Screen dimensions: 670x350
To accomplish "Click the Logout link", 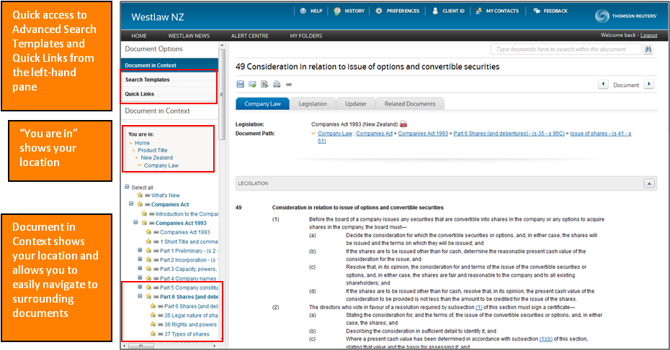I will tap(648, 35).
